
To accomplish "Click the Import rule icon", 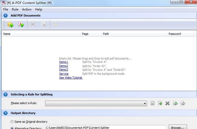I will tap(175, 103).
